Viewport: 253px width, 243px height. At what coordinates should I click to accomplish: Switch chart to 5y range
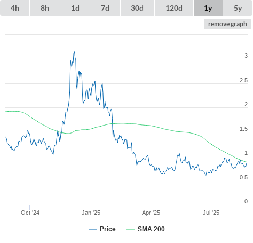238,8
